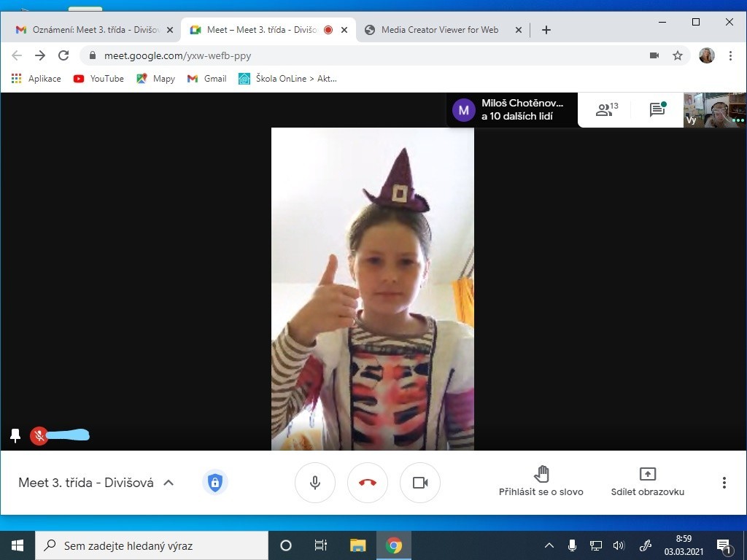747x560 pixels.
Task: Open the Škola OnLine bookmark
Action: tap(287, 79)
